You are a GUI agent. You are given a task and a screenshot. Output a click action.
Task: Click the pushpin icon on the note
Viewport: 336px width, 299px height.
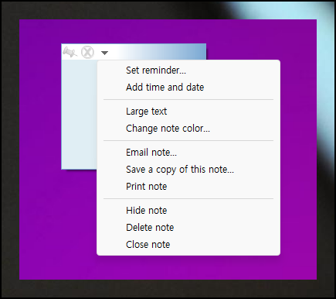point(70,52)
